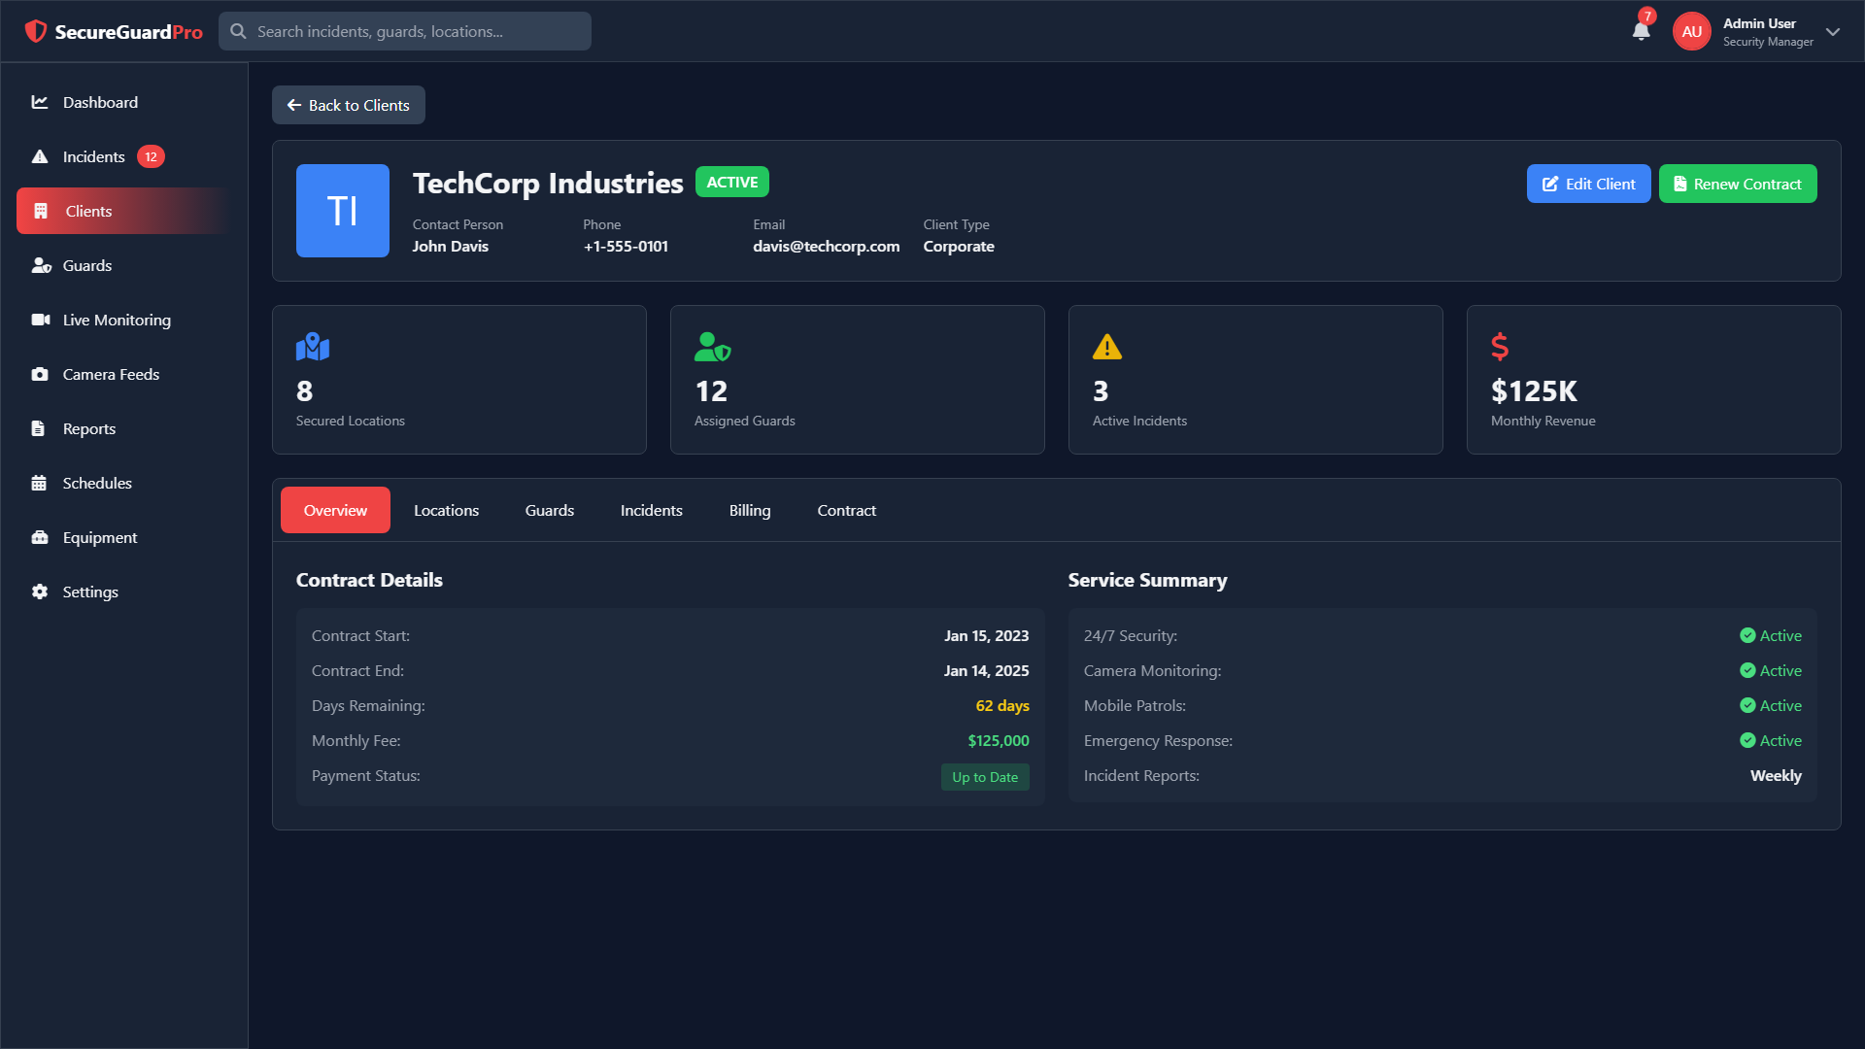Image resolution: width=1865 pixels, height=1049 pixels.
Task: Open Camera Feeds from sidebar
Action: point(111,374)
